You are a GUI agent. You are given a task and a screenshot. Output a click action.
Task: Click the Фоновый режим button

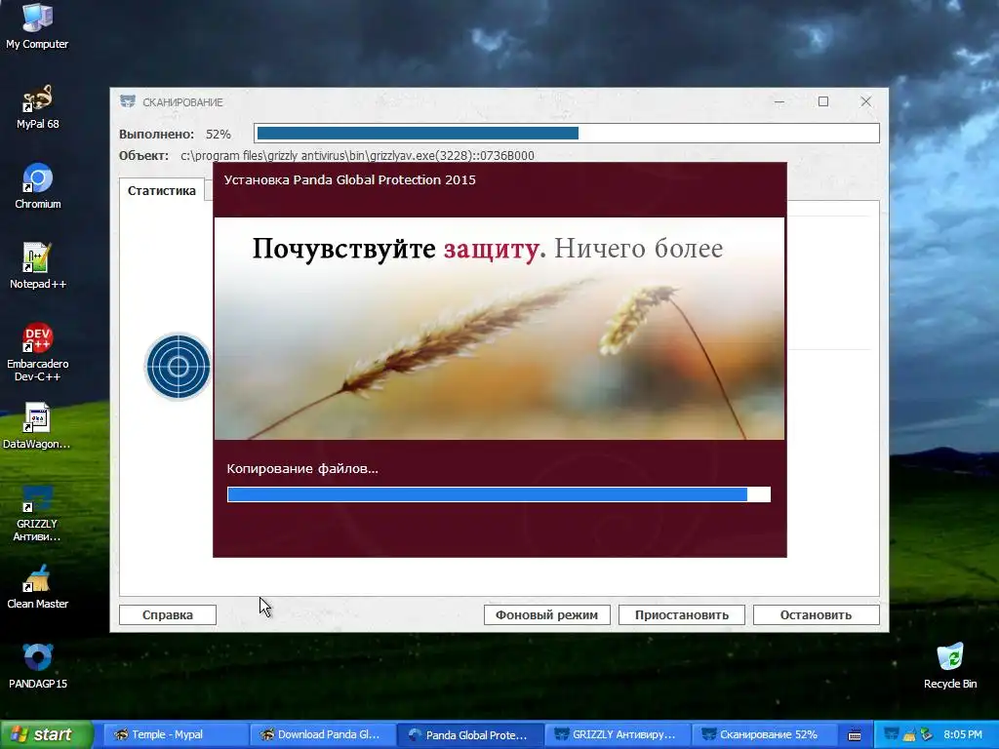[546, 614]
